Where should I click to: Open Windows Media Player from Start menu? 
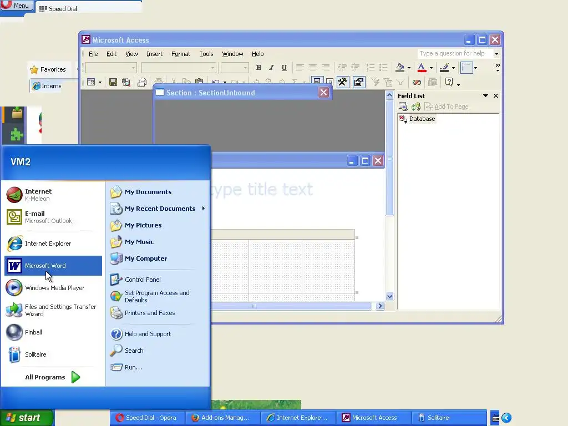tap(53, 288)
